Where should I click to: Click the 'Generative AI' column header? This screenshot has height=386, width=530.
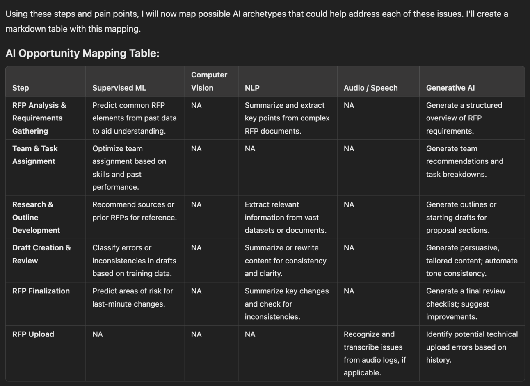click(x=450, y=88)
